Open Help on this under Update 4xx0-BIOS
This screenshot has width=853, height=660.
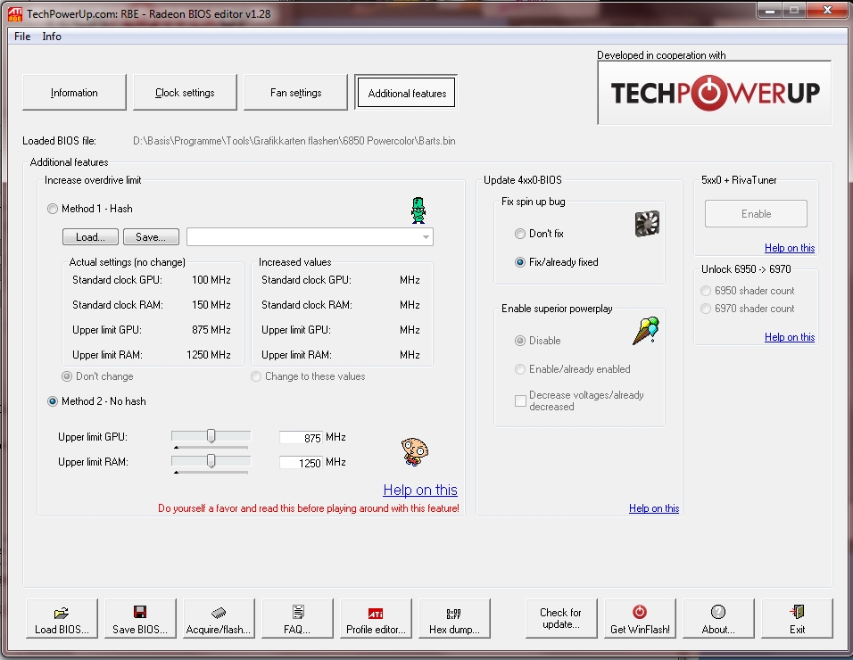654,508
